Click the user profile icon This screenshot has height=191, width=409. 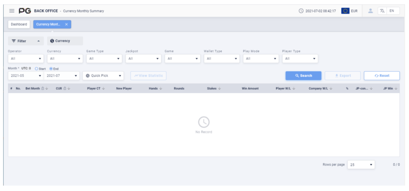[x=370, y=11]
